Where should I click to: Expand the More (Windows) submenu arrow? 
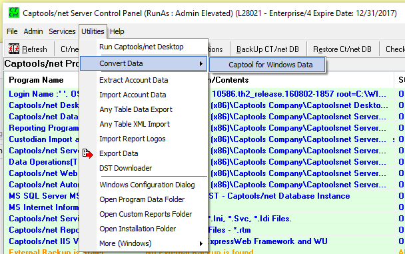click(201, 243)
